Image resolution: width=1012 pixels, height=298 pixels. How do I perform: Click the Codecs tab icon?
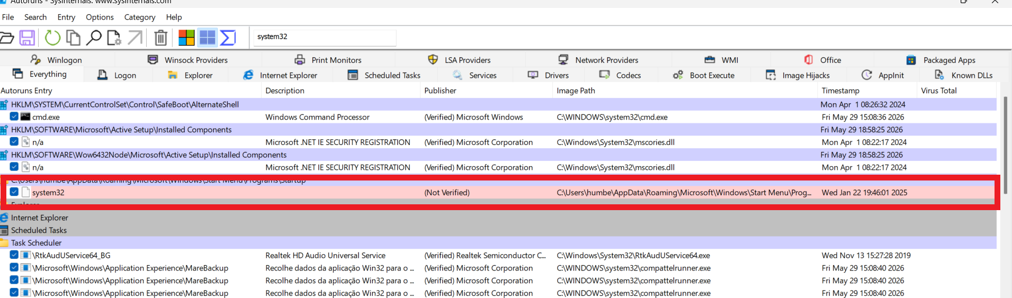604,75
